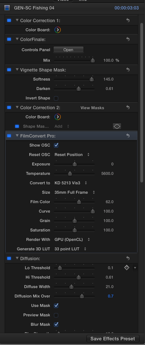Open the Render With GPU dropdown
145x345 pixels.
72,239
